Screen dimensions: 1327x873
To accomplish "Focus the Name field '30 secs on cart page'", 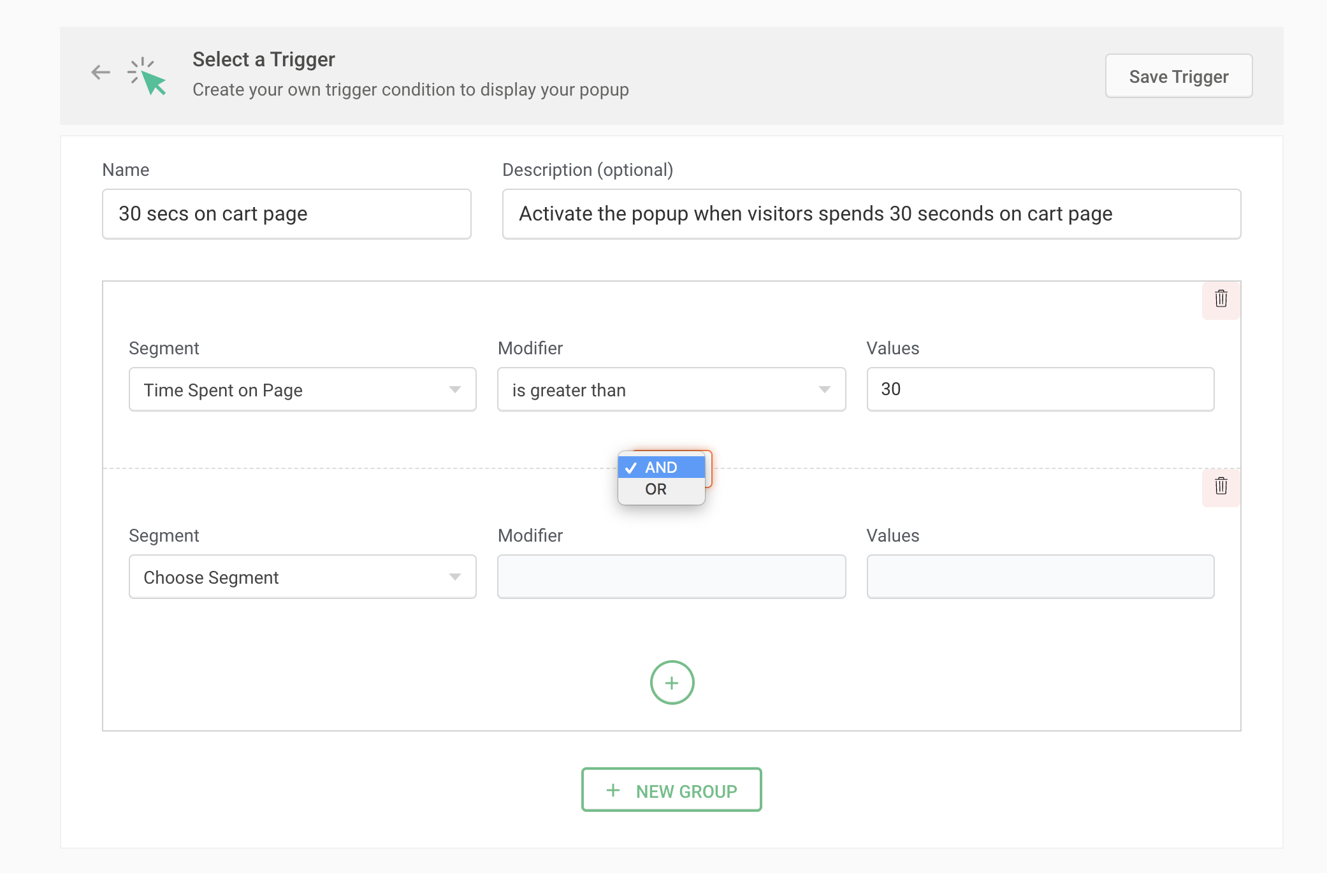I will [x=286, y=214].
